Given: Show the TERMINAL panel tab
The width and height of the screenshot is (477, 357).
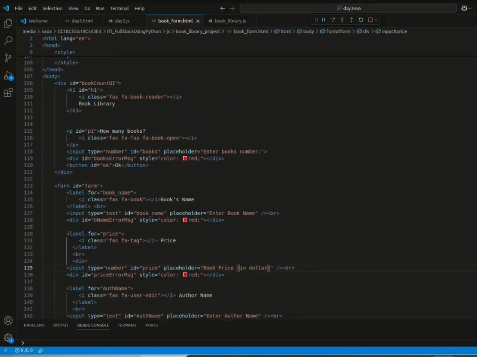Looking at the screenshot, I should [x=127, y=325].
